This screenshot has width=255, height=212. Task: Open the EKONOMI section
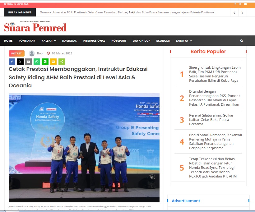[x=163, y=41]
